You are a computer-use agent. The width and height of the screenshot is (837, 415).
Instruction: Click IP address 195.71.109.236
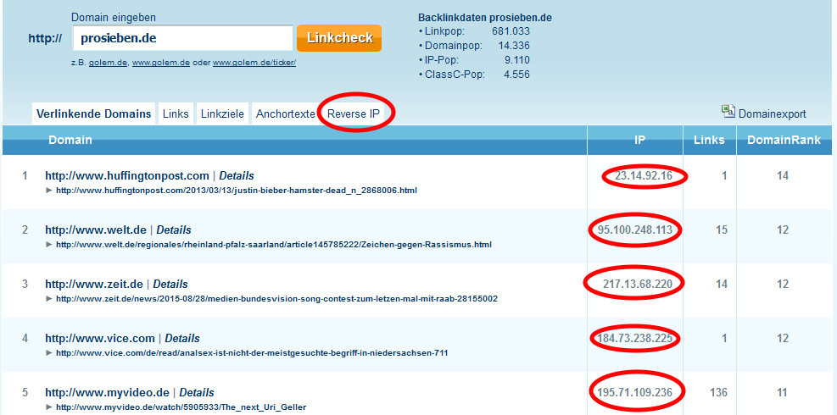[x=635, y=393]
